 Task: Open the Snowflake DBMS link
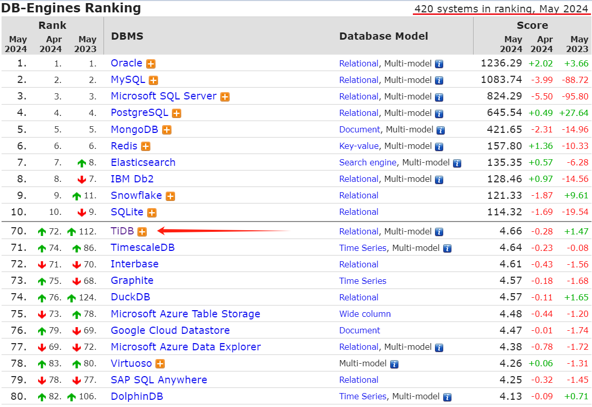click(x=136, y=195)
